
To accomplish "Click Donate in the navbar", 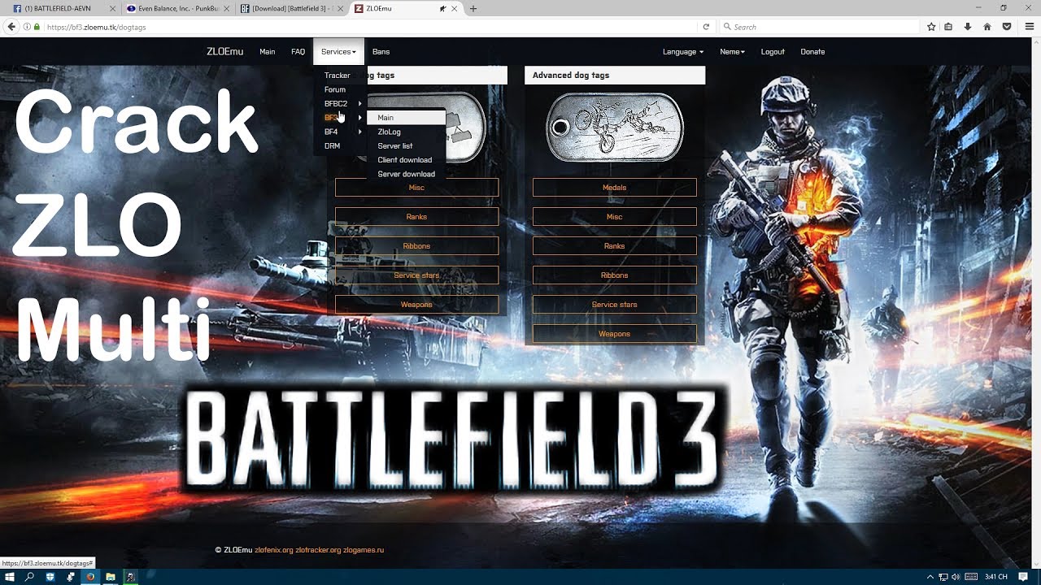I will click(x=812, y=52).
